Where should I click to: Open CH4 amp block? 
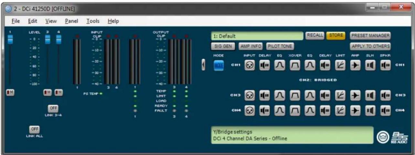pos(355,110)
